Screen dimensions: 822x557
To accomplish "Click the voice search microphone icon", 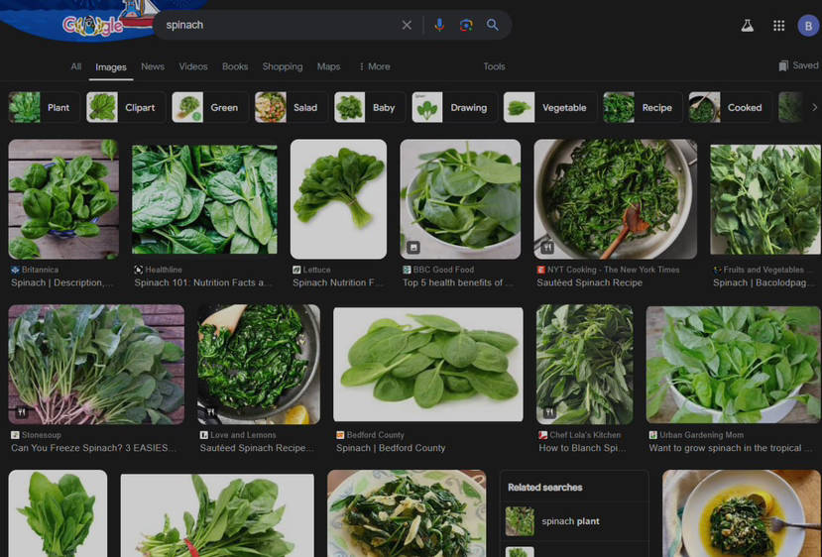I will [439, 25].
